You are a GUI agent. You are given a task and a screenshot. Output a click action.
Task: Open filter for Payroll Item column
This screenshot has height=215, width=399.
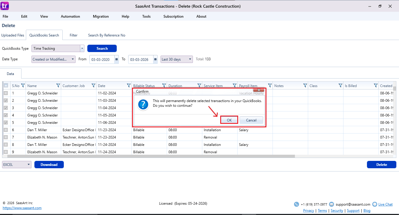[x=270, y=86]
